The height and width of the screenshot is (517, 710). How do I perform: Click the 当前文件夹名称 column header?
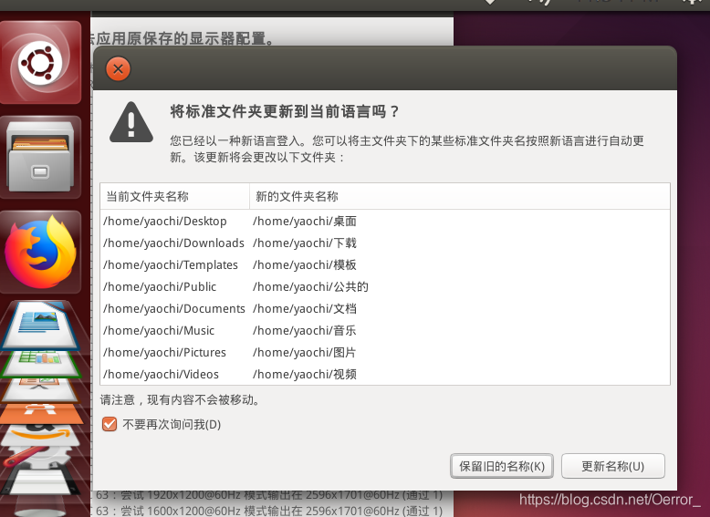[175, 196]
